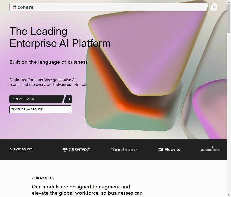This screenshot has width=231, height=197.
Task: Click the scroll up arrow of scrollbar
Action: 229,2
